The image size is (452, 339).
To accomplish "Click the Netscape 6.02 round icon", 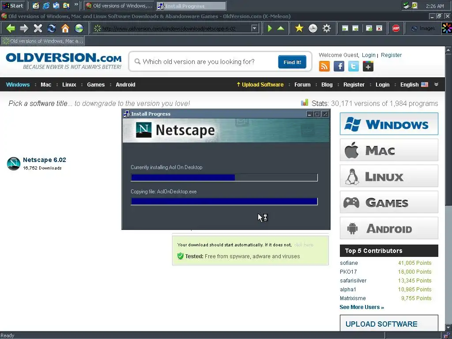I will [14, 164].
